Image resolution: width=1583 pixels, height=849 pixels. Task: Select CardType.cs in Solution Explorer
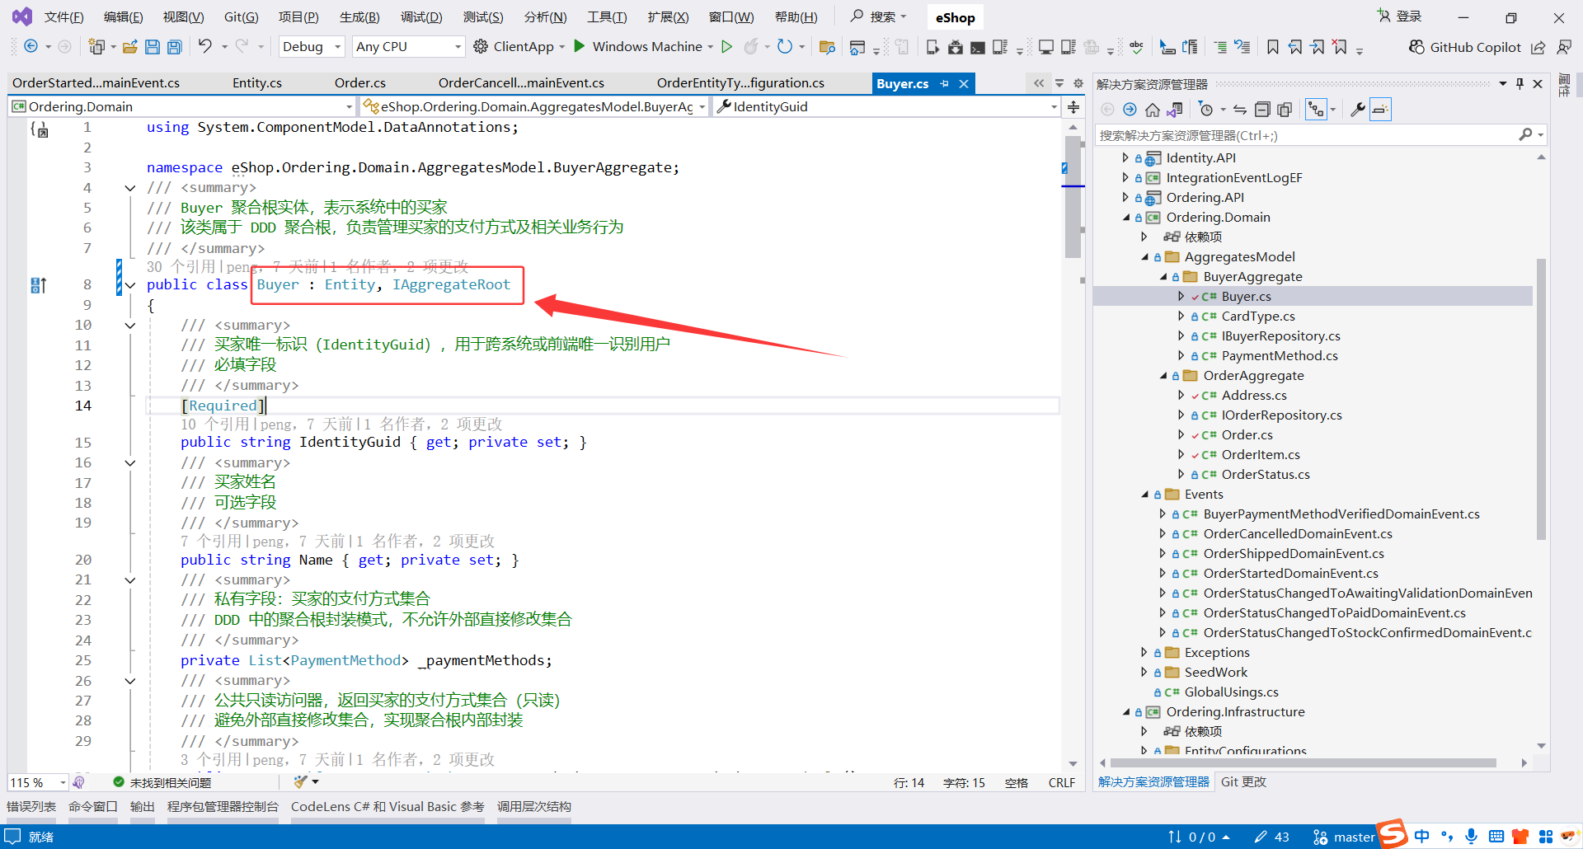point(1258,317)
